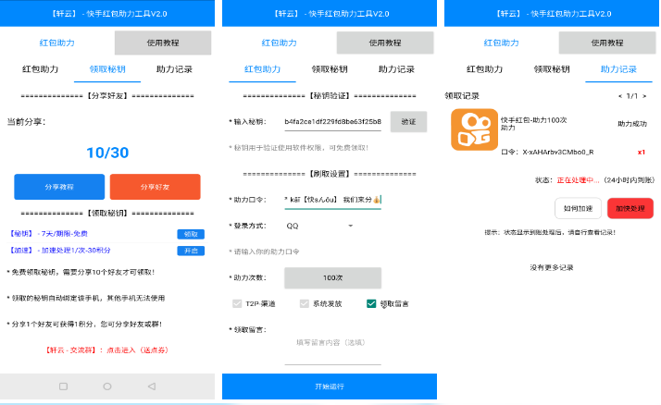Uncheck the 领取留言 checkbox
The width and height of the screenshot is (661, 405).
(x=371, y=303)
